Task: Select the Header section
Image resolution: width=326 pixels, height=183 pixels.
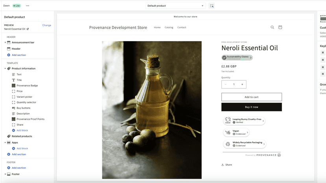Action: point(16,49)
